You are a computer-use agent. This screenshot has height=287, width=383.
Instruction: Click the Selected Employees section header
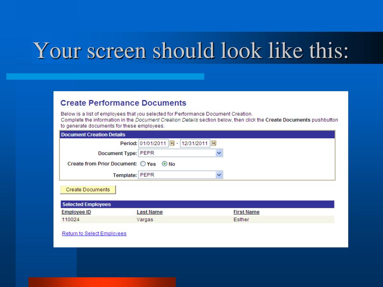click(x=197, y=204)
